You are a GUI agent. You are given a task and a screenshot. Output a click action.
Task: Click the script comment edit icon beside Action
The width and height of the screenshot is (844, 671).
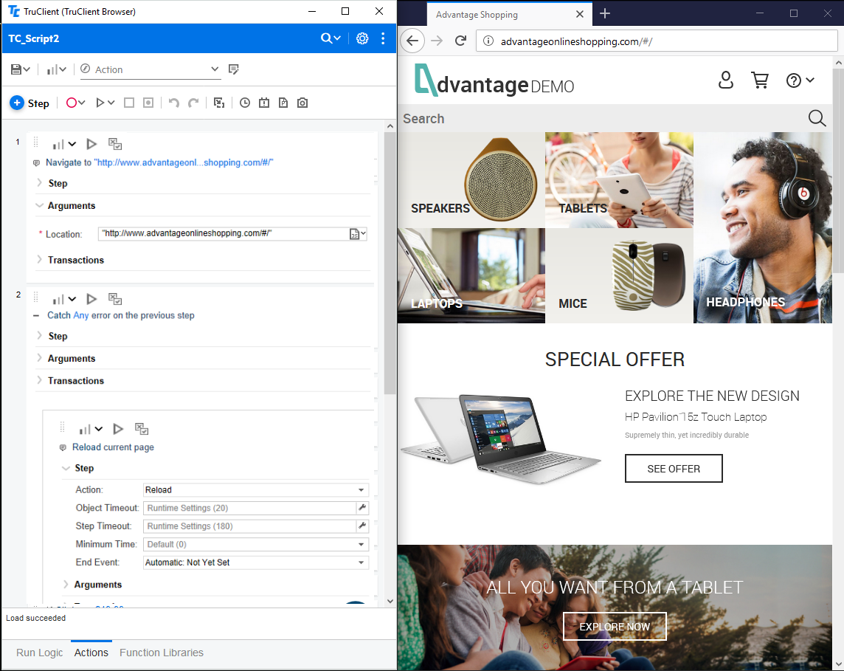click(x=234, y=69)
